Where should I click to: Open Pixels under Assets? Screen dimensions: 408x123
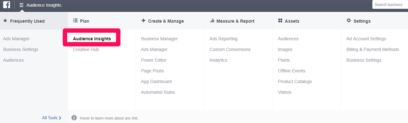click(284, 60)
